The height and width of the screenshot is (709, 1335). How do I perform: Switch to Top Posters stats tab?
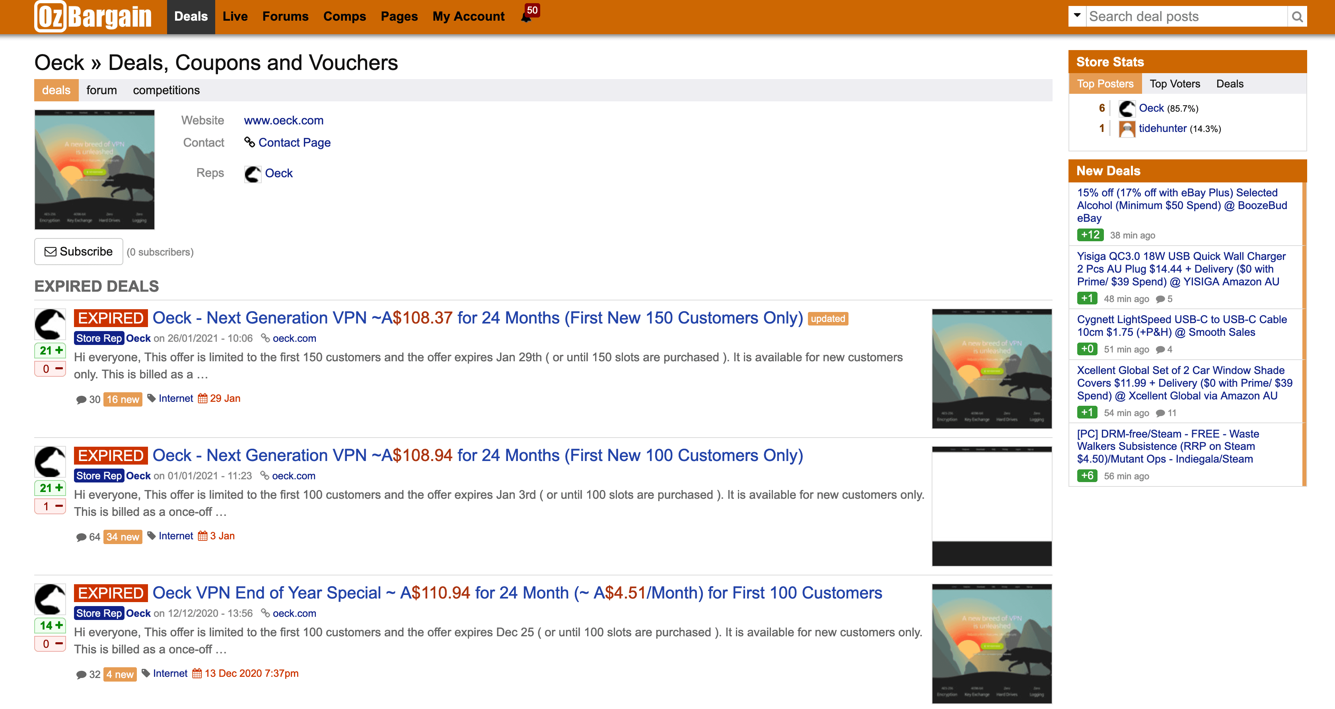(1105, 84)
